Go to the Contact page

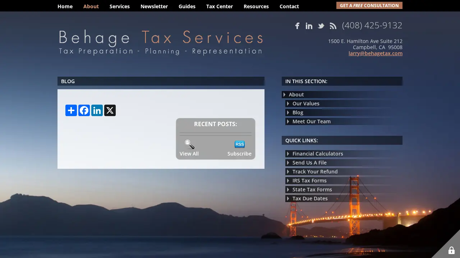pos(289,6)
